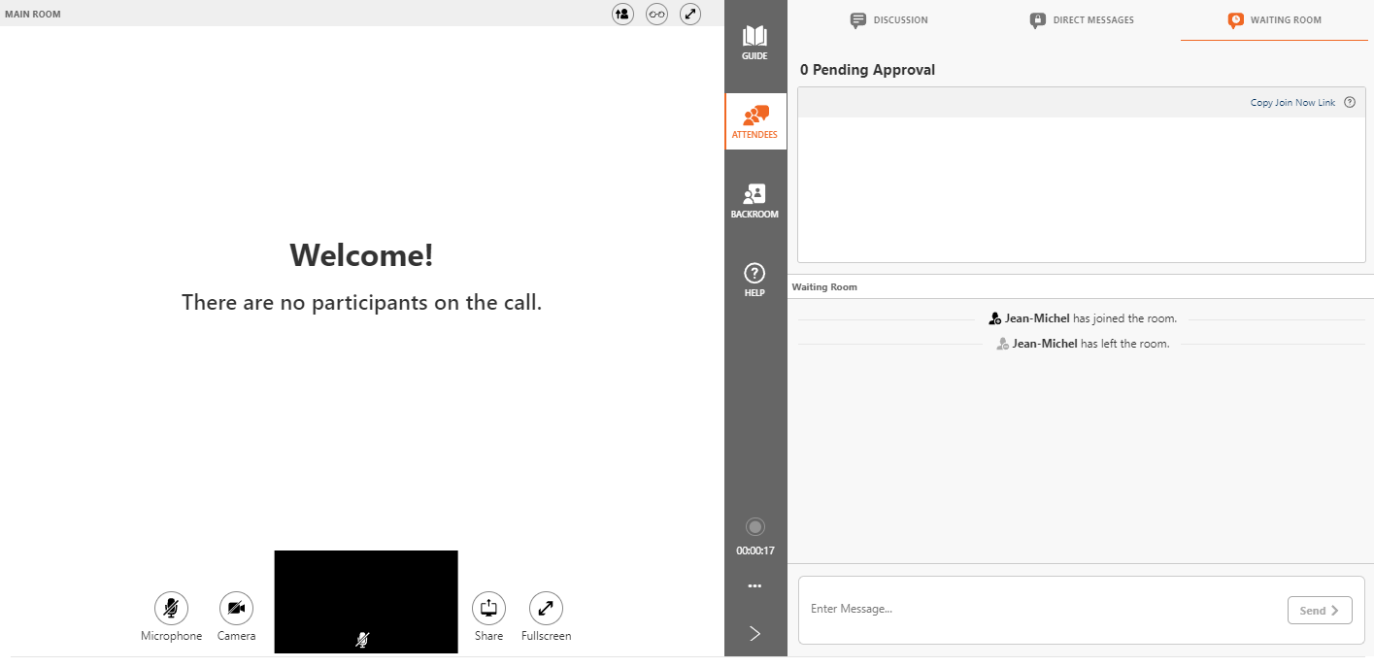
Task: Expand the main room with the header arrow icon
Action: [x=690, y=14]
